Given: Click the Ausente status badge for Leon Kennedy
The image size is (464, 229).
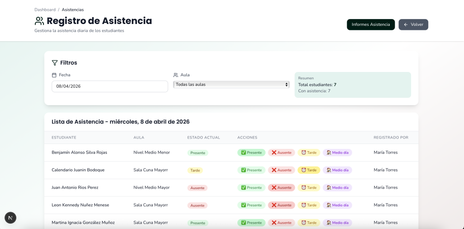Looking at the screenshot, I should [x=198, y=205].
